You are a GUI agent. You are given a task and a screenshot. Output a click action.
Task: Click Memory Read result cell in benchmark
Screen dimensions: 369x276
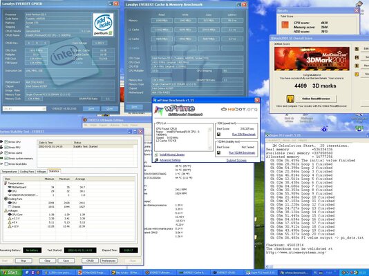tap(162, 21)
